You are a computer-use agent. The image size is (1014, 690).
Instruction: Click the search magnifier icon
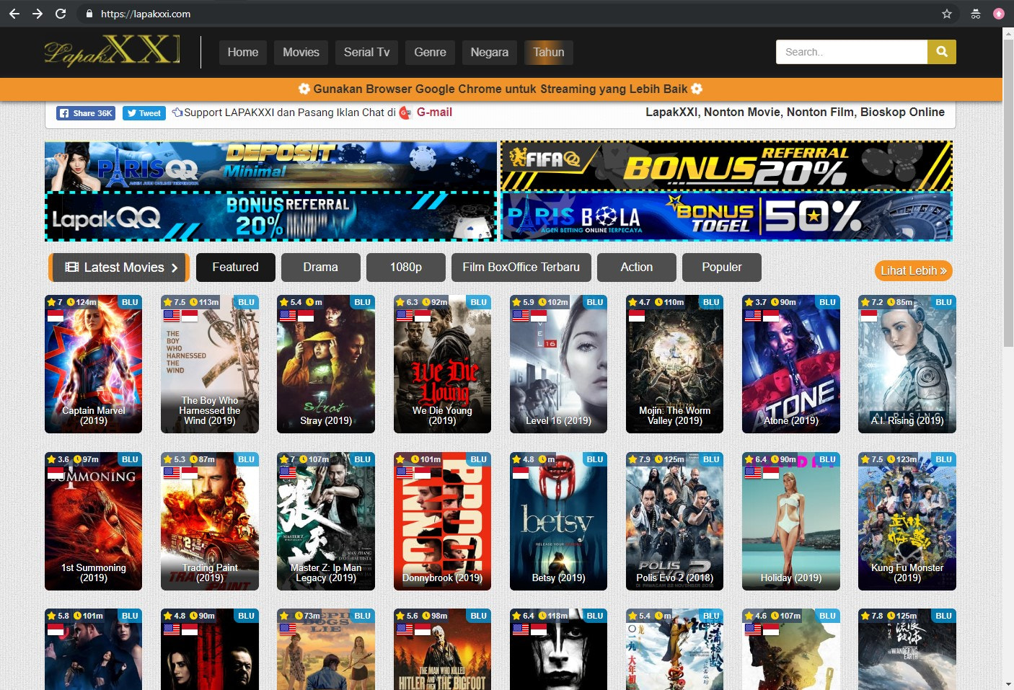point(942,51)
